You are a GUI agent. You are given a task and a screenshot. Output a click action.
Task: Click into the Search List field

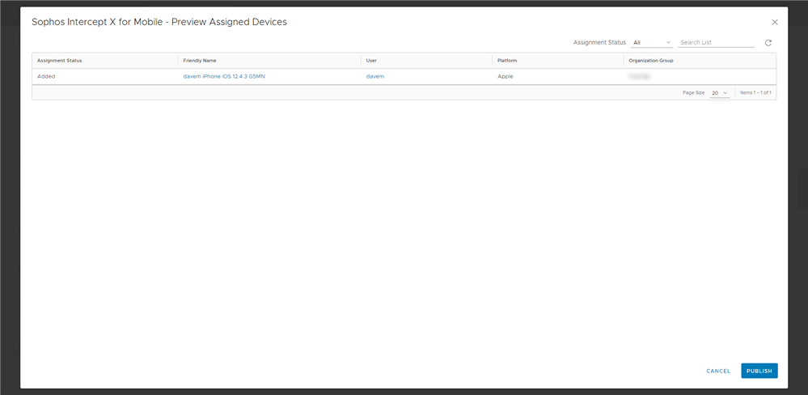(x=717, y=43)
